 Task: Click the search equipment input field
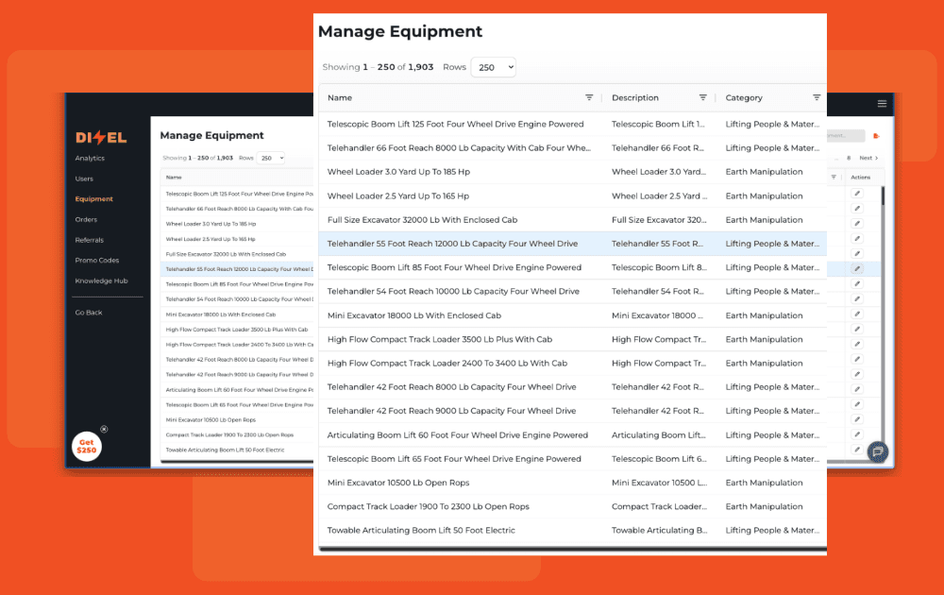846,136
